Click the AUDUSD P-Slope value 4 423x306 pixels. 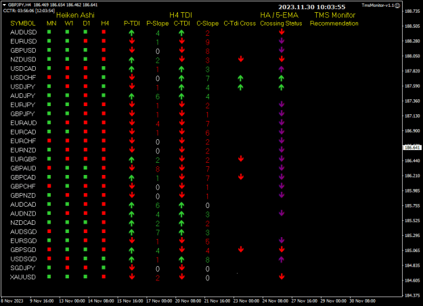[158, 33]
